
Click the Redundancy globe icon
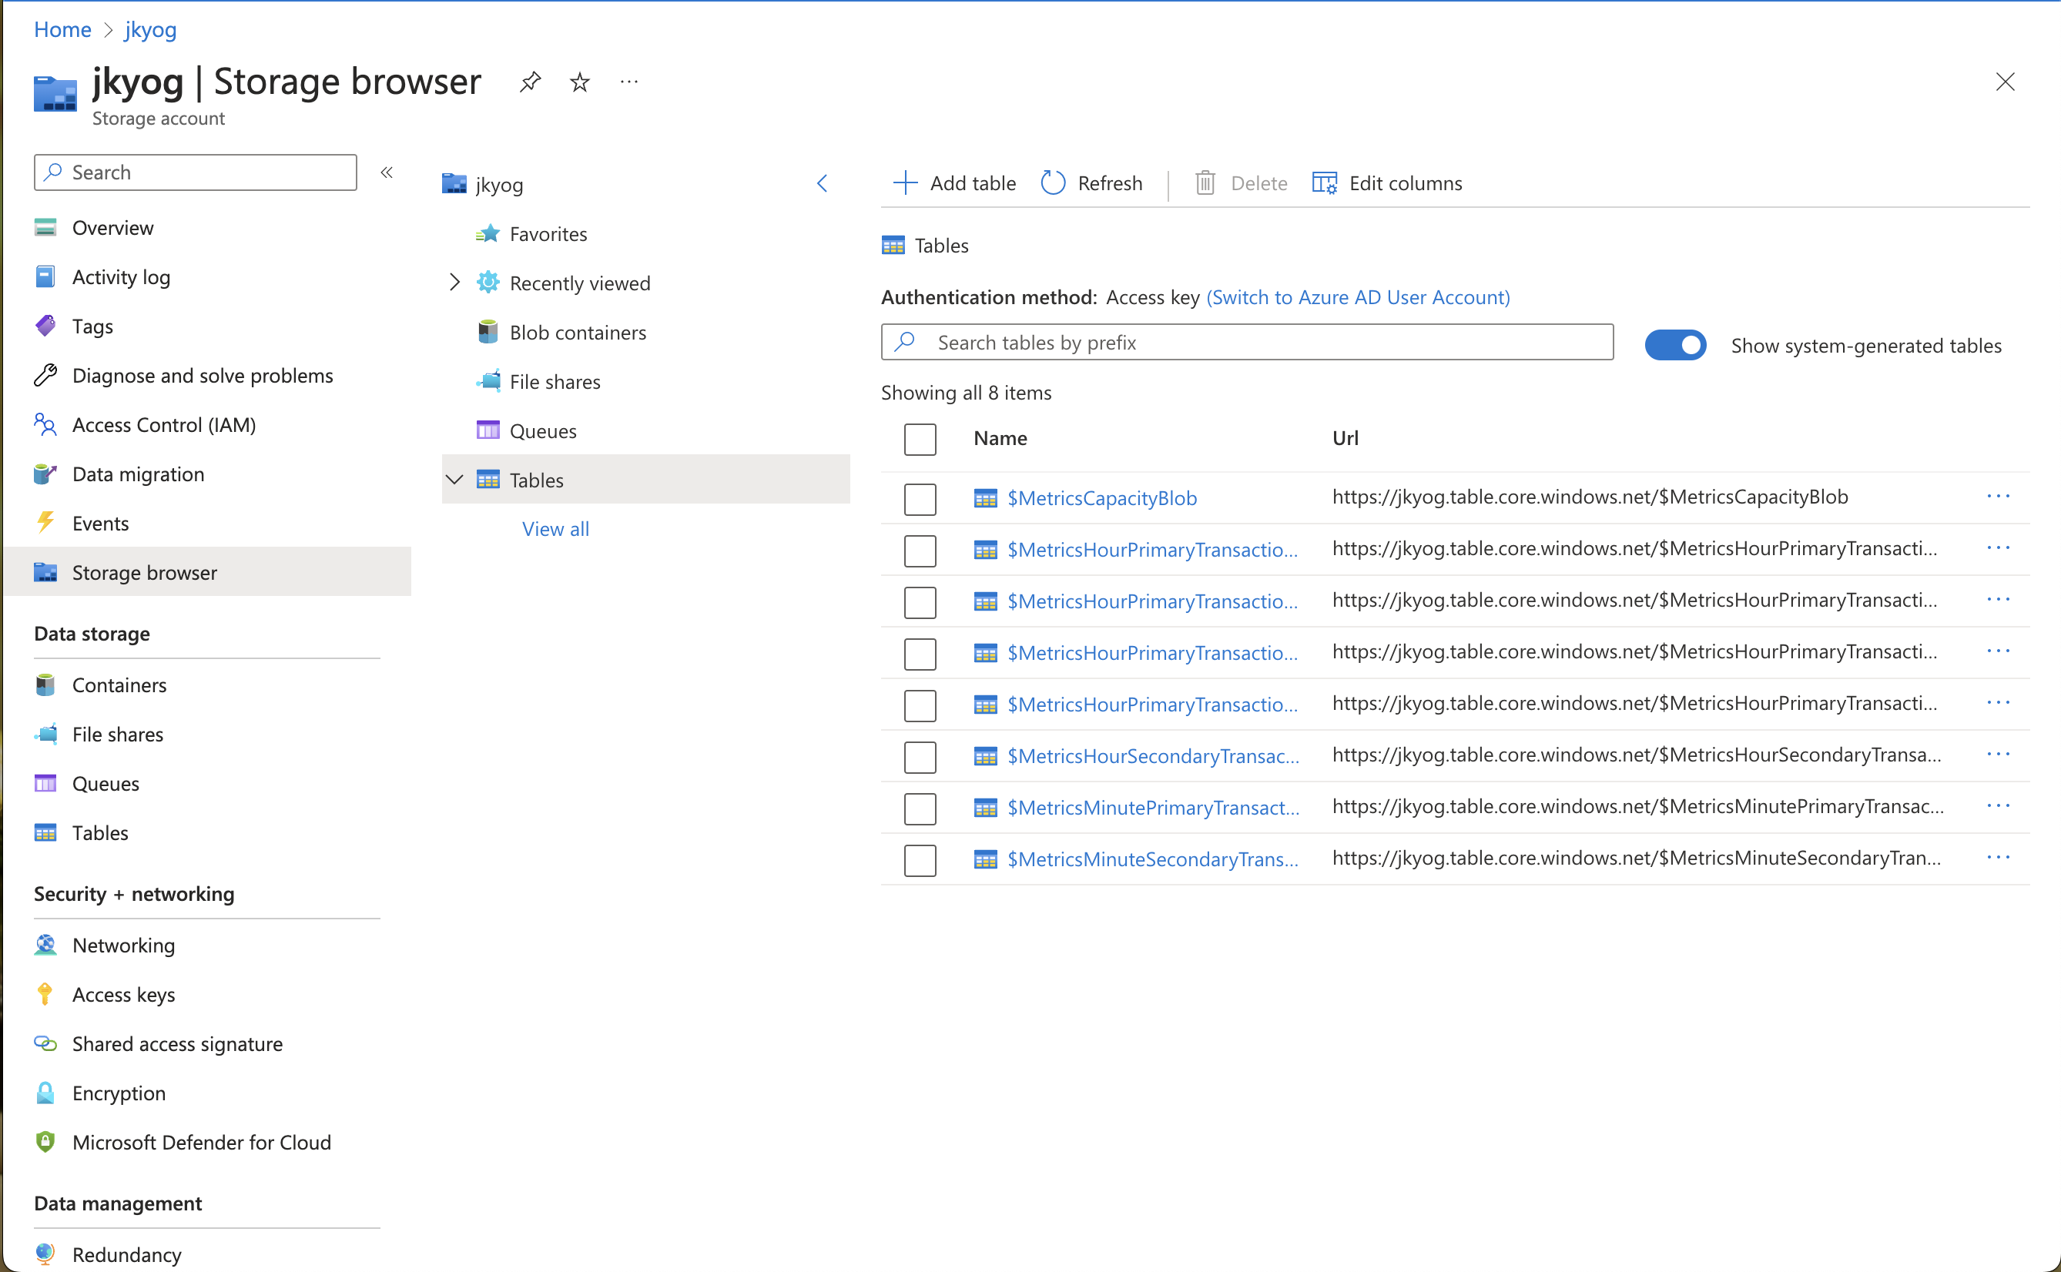pos(45,1254)
